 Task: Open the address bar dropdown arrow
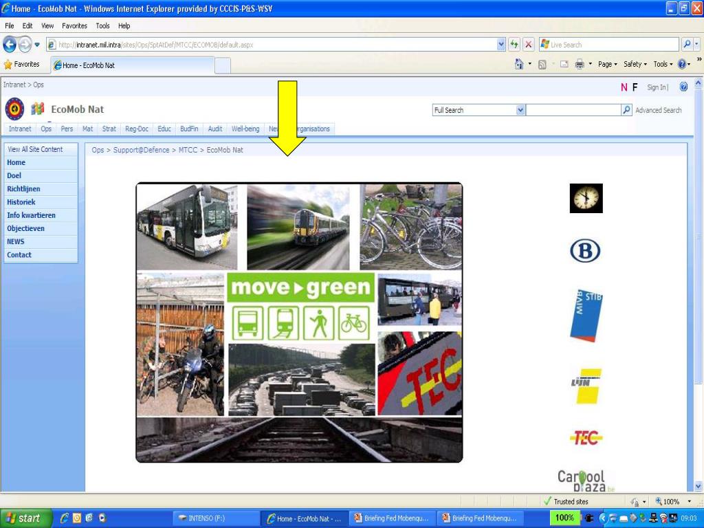pyautogui.click(x=501, y=45)
